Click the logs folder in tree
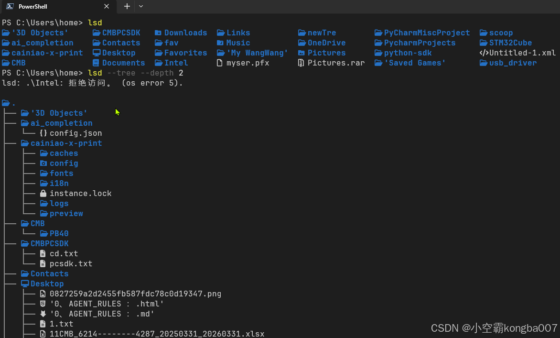The image size is (560, 338). click(59, 203)
